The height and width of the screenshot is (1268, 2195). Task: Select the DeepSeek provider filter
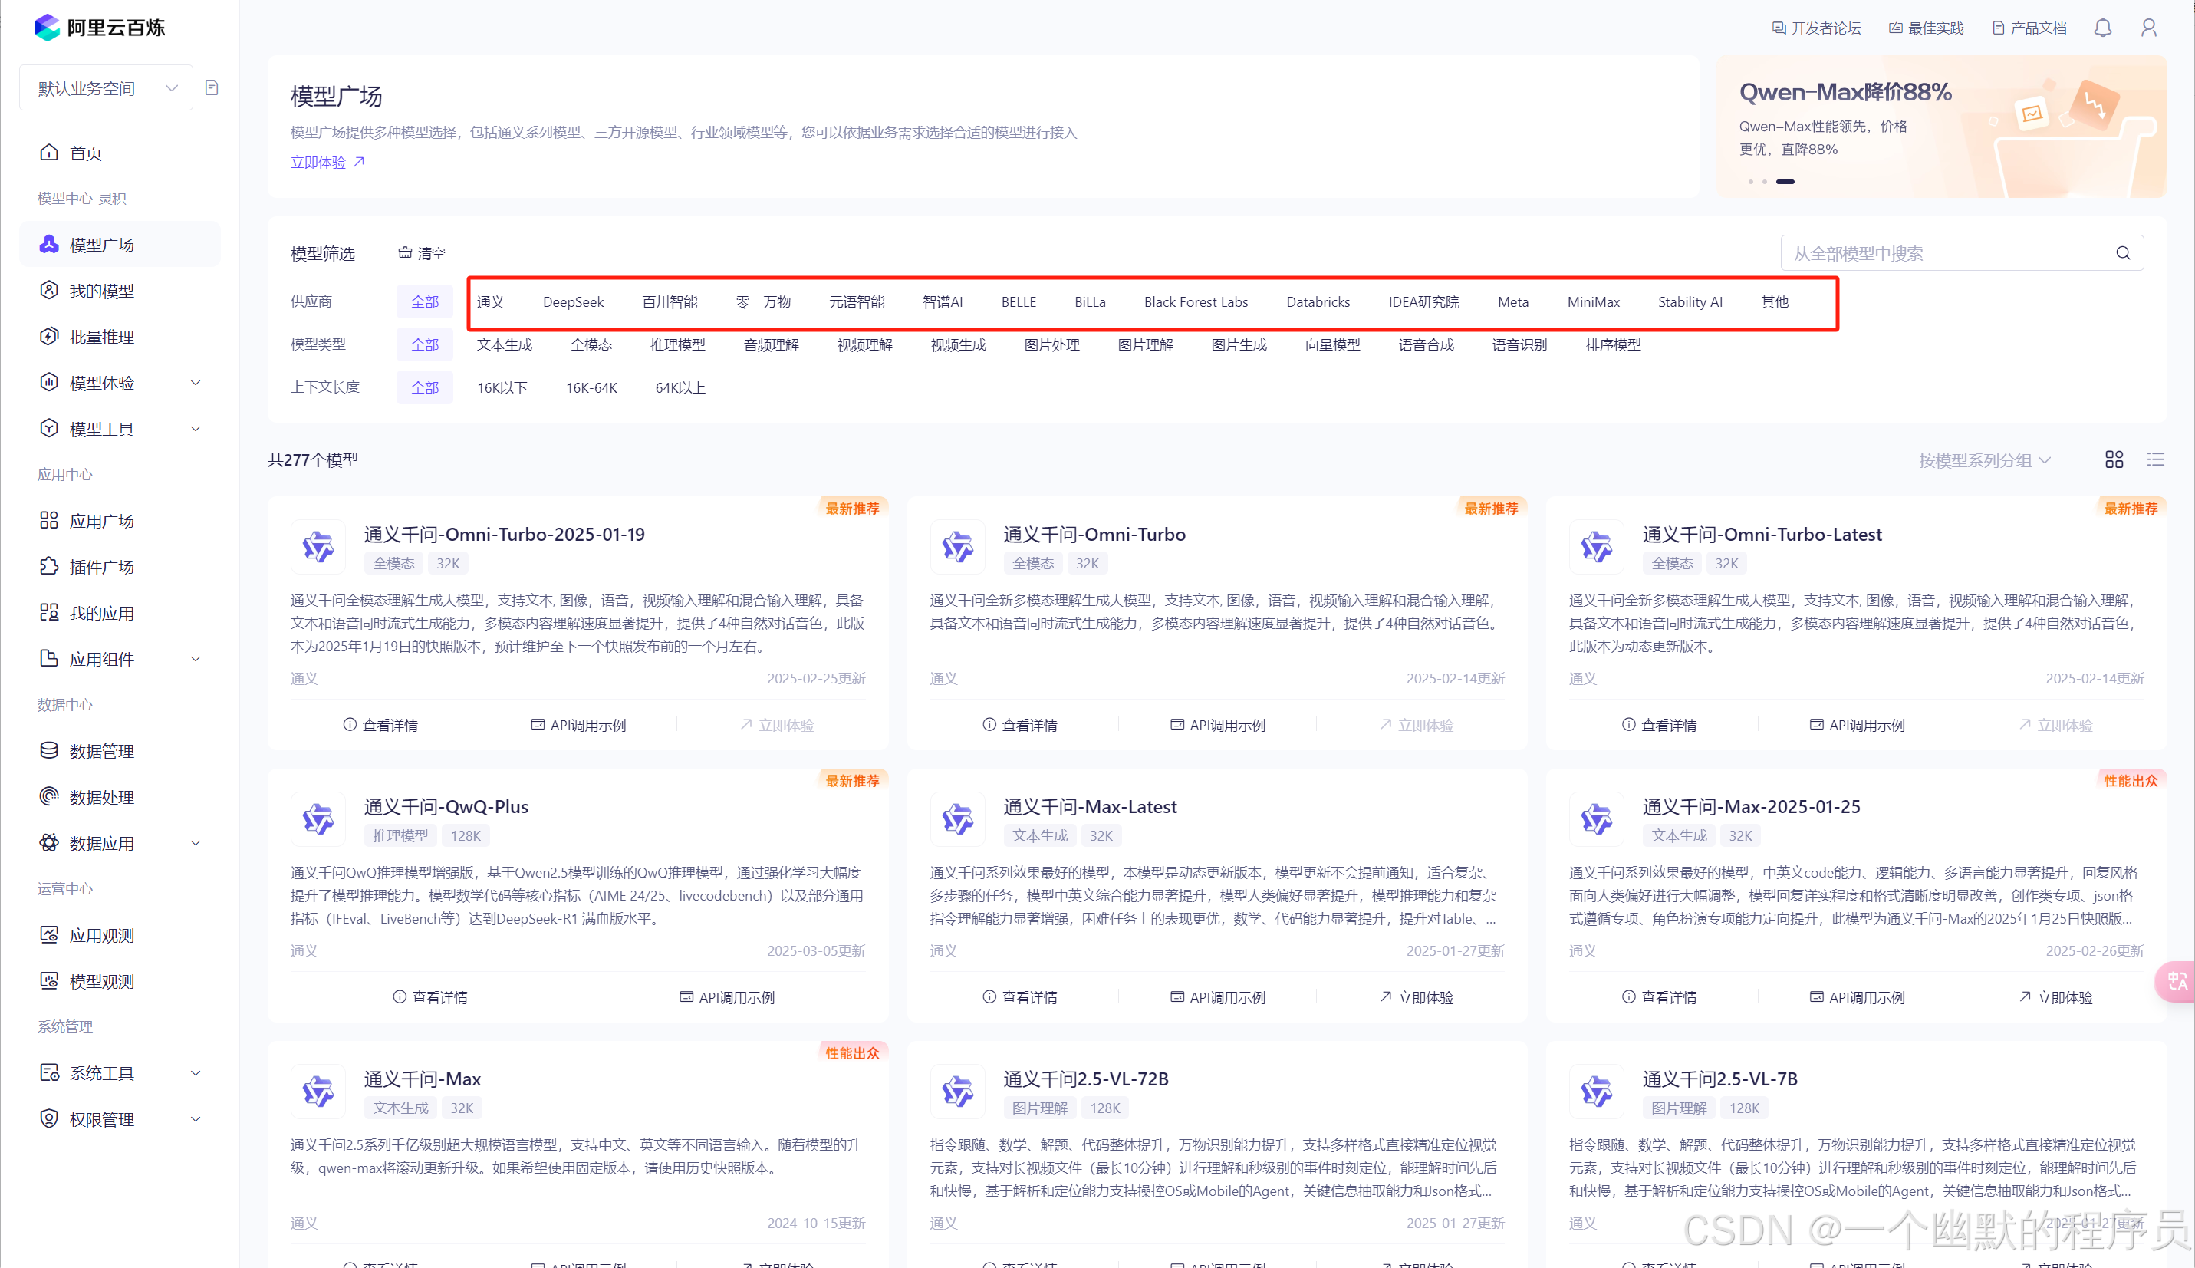[x=573, y=302]
